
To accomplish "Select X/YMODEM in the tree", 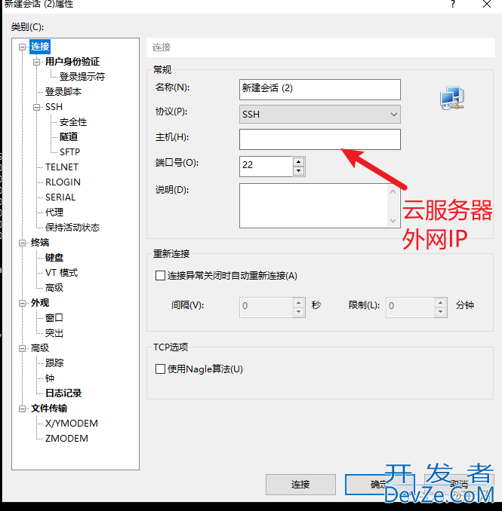I will pyautogui.click(x=72, y=424).
